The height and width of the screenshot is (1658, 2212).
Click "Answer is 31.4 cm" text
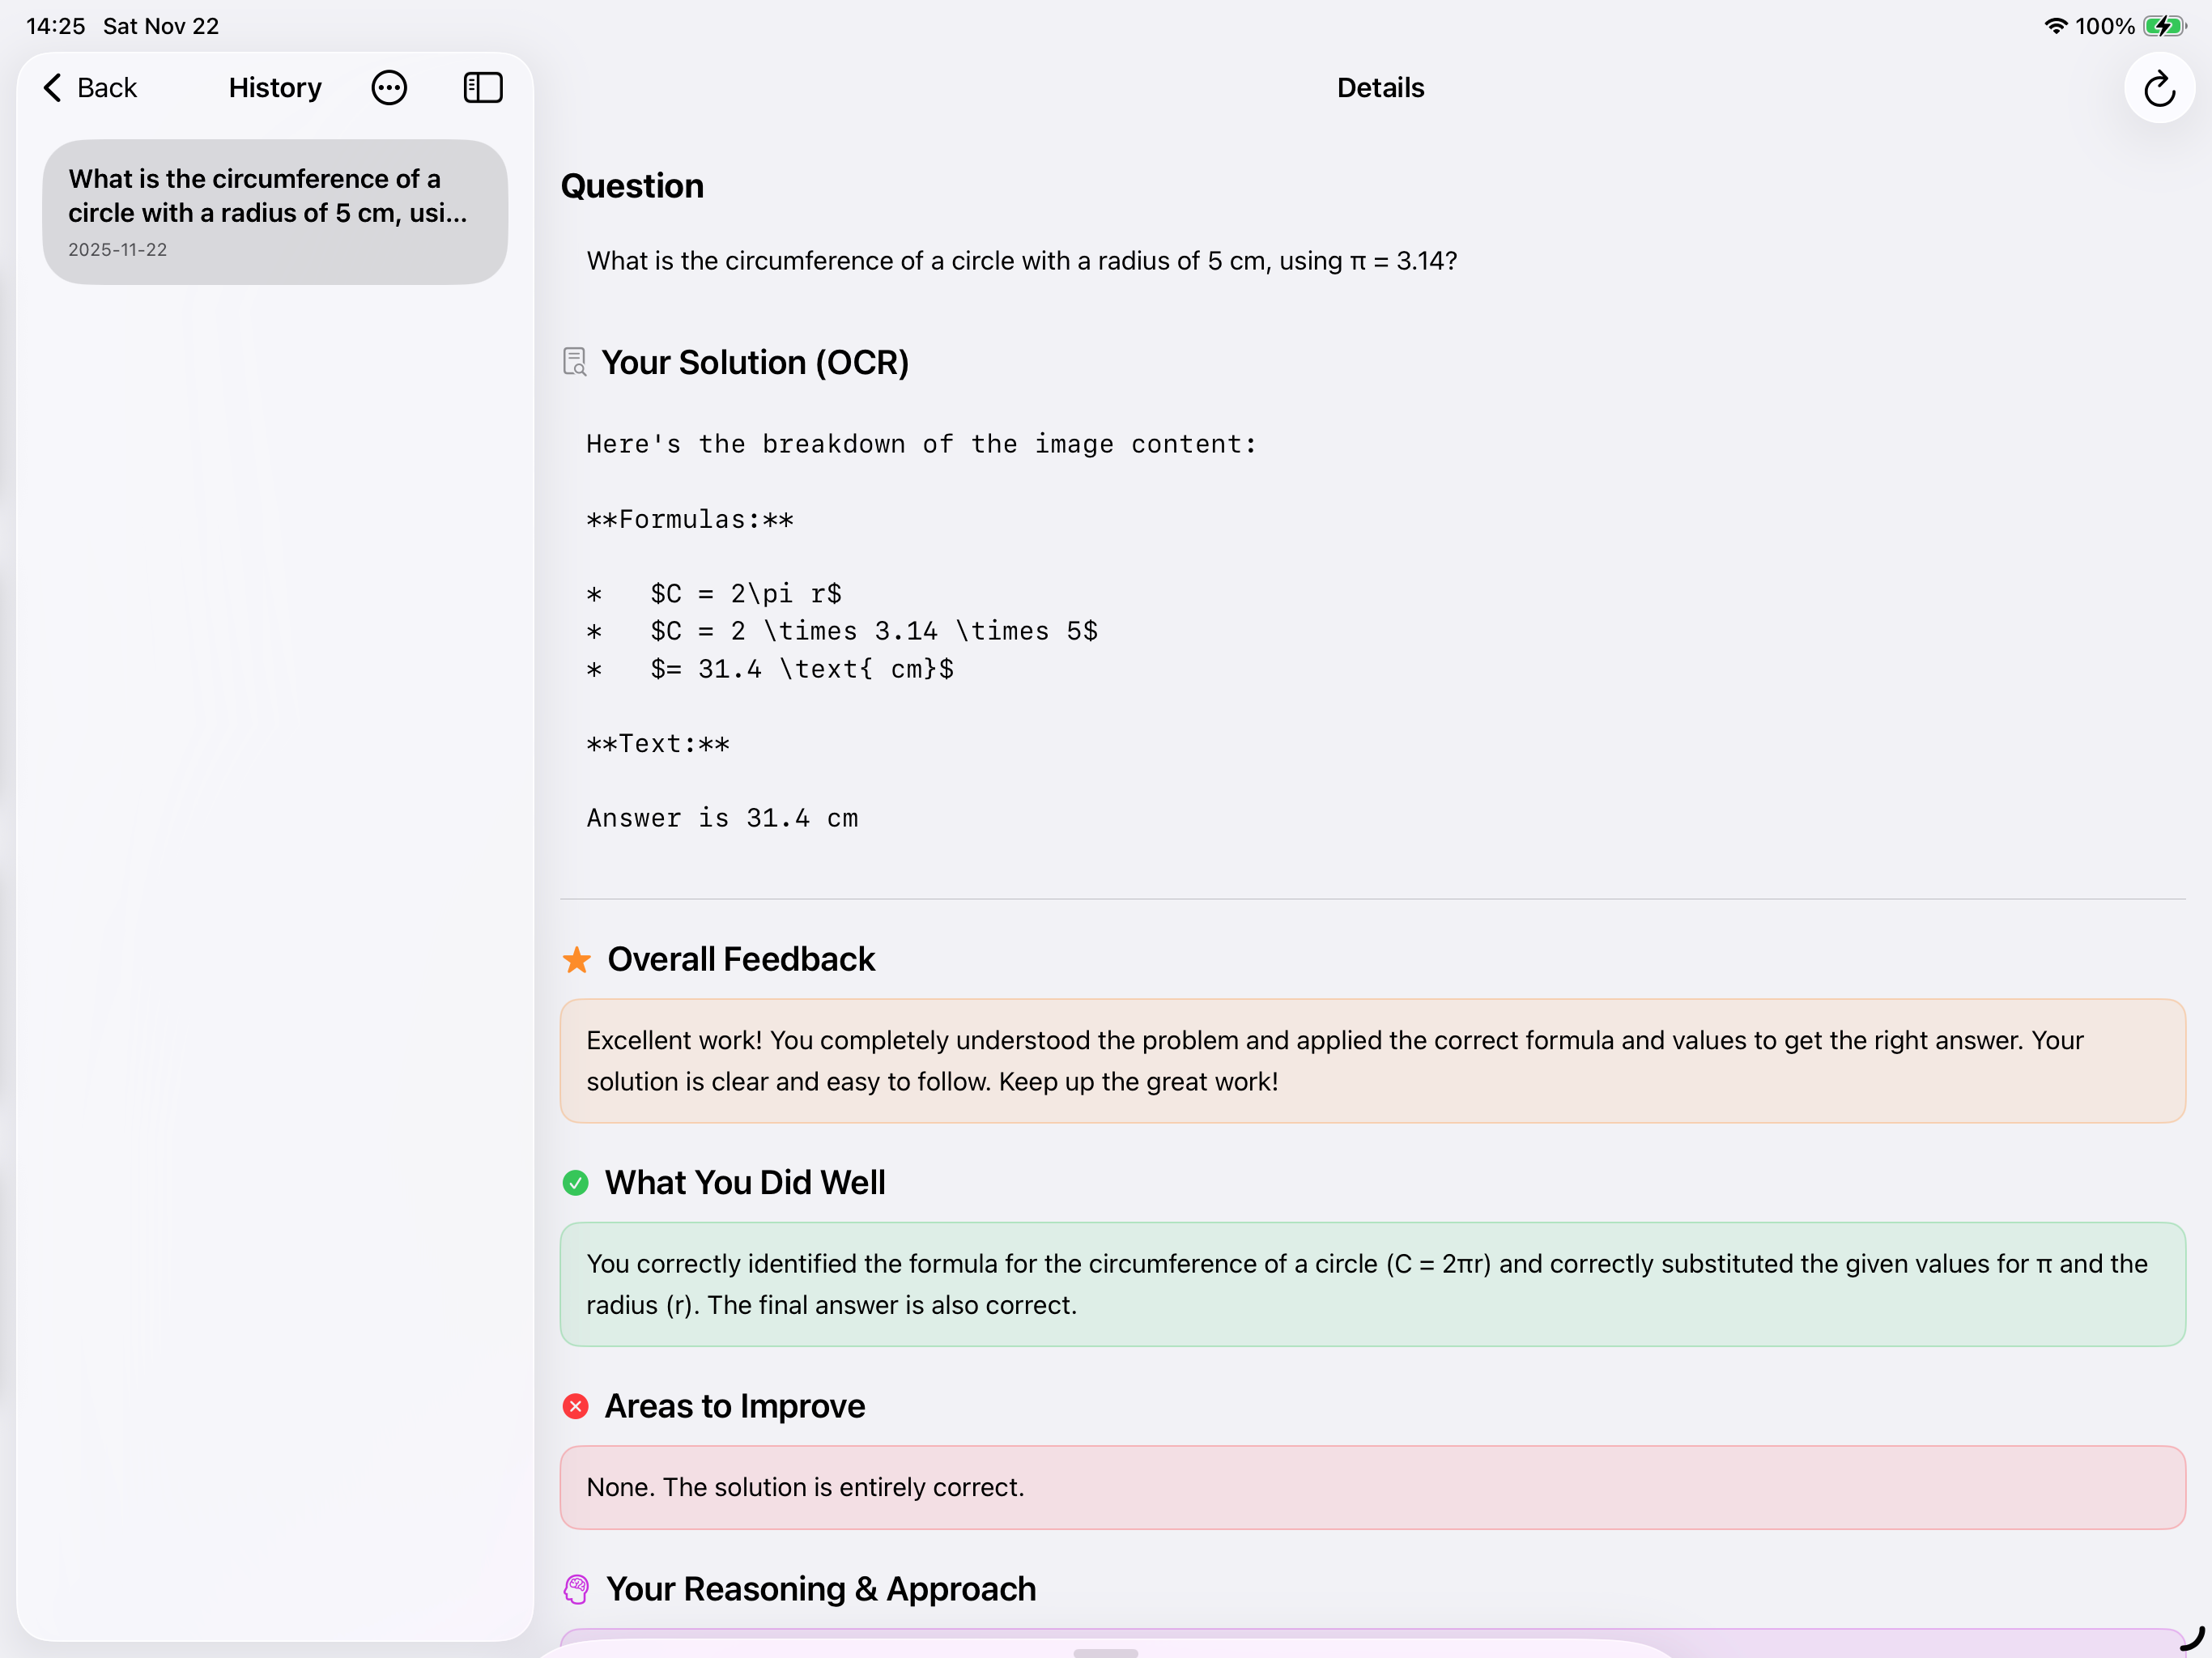(x=722, y=818)
